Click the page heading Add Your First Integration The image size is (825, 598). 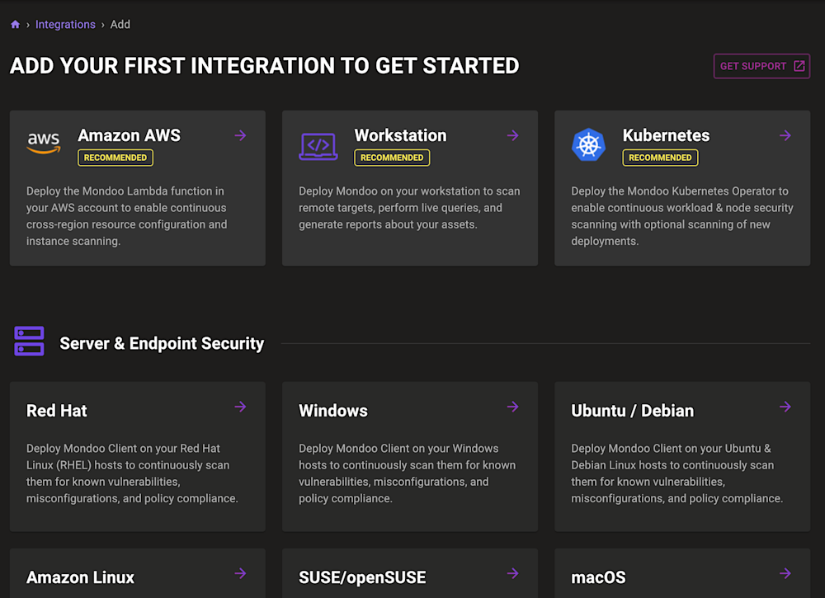[265, 66]
